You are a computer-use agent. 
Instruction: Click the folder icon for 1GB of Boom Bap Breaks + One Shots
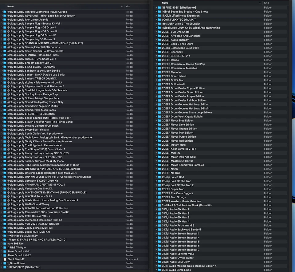tap(159, 12)
